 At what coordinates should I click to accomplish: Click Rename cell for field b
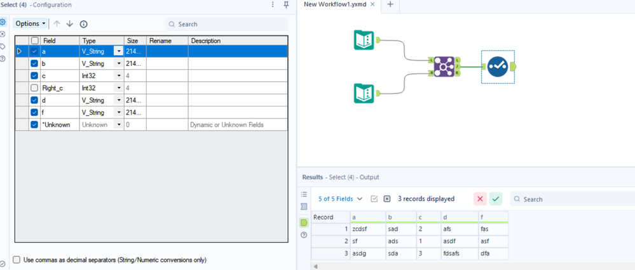167,64
